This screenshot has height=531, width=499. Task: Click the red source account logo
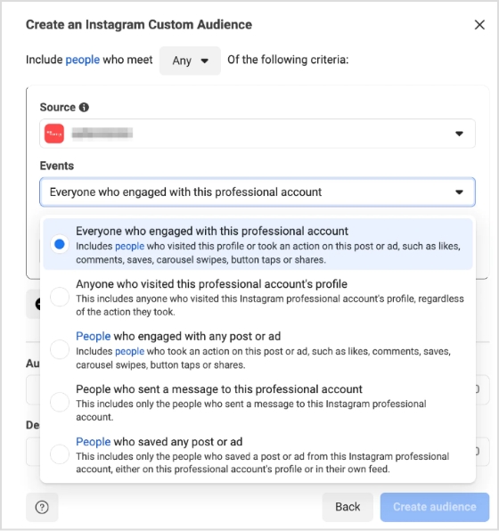pos(54,134)
